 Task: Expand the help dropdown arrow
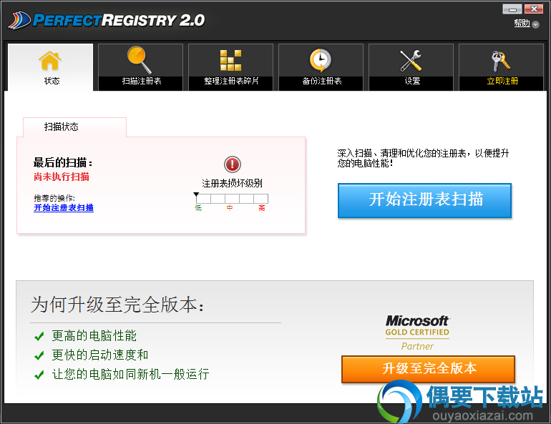(535, 24)
